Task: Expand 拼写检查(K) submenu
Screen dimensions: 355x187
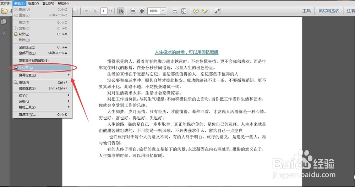Action: tap(42, 75)
